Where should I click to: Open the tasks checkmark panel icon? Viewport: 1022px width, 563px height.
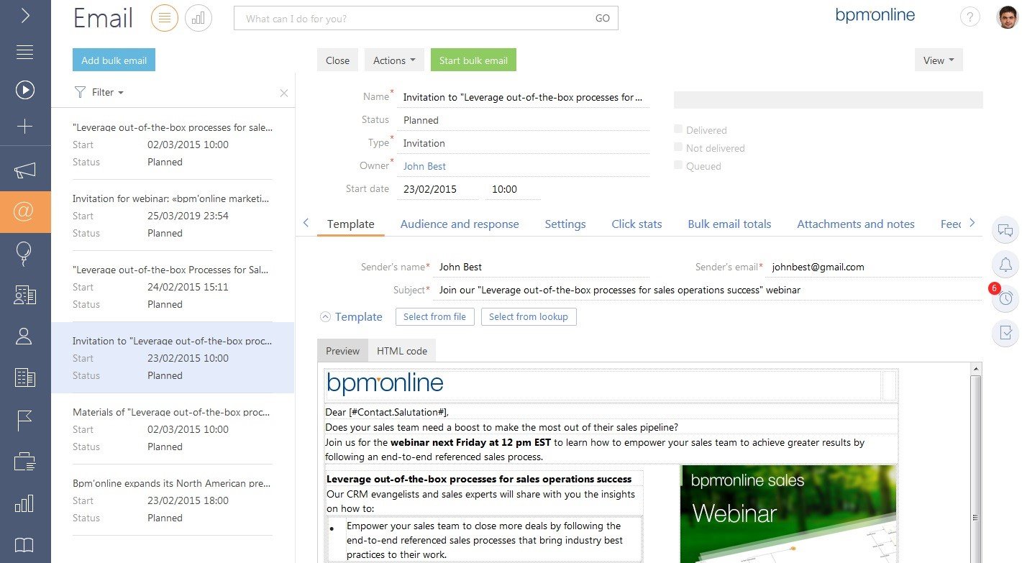pos(1005,333)
